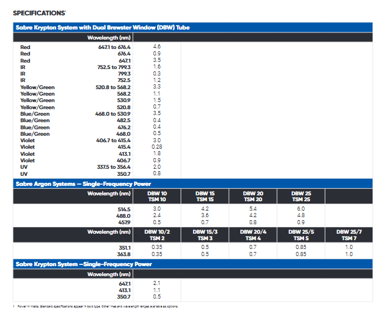This screenshot has height=334, width=382.
Task: Select the Yellow/Green 568.2 wavelength
Action: tap(124, 94)
